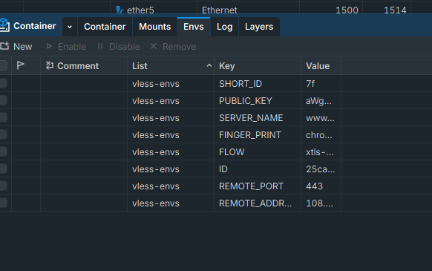
Task: Open the Container section dropdown chevron
Action: 70,27
